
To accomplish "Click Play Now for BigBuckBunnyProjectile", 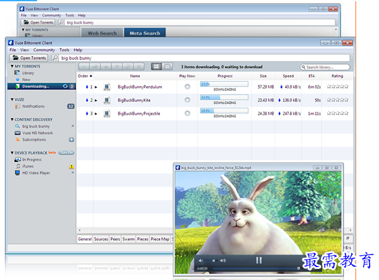I will 187,113.
